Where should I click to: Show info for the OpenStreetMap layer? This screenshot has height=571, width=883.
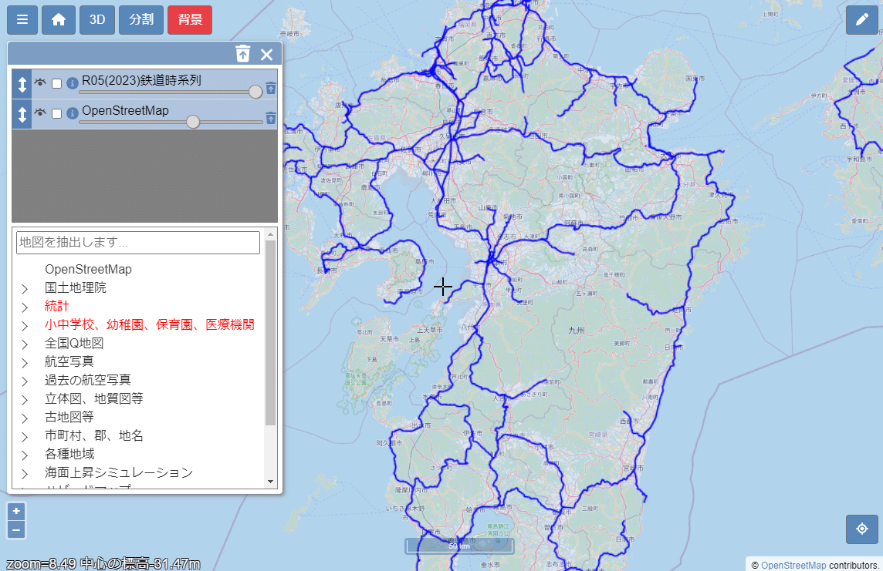(x=72, y=113)
